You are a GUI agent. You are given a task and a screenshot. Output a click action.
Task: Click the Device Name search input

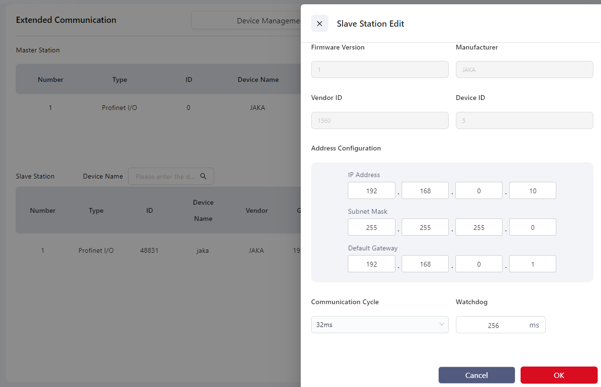165,176
